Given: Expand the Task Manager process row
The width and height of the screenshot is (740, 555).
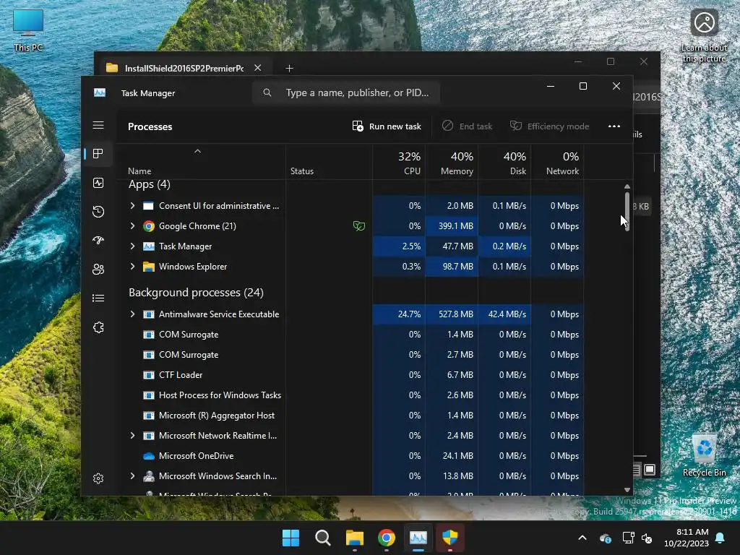Looking at the screenshot, I should point(133,246).
